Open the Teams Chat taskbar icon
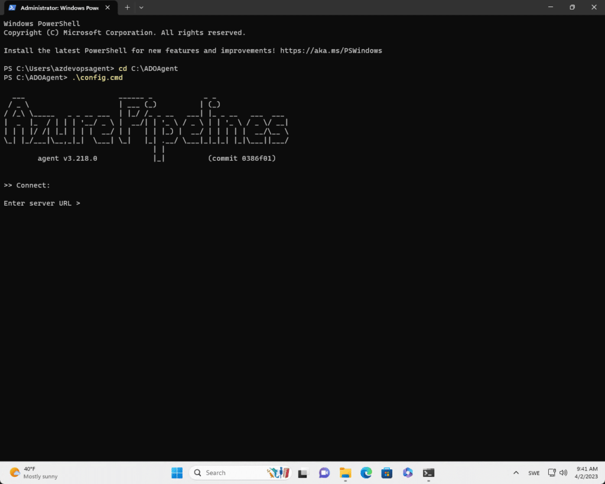The width and height of the screenshot is (605, 484). [324, 473]
